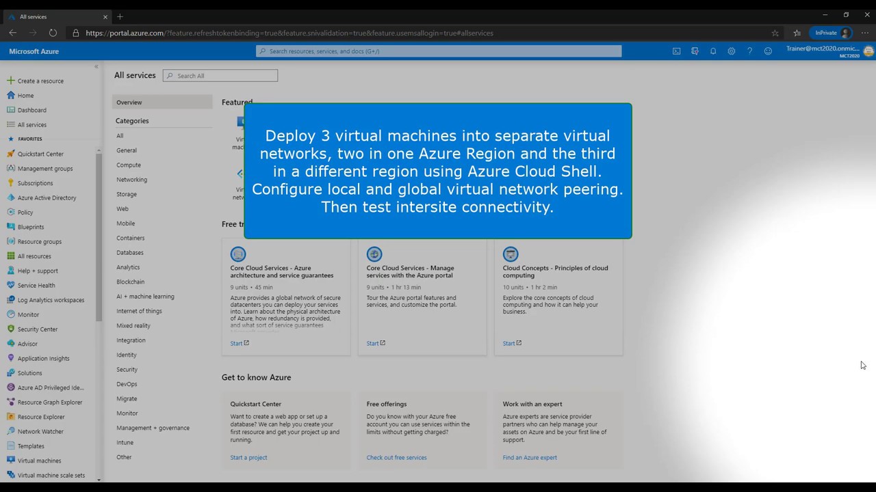Click the browser refresh icon

click(53, 33)
